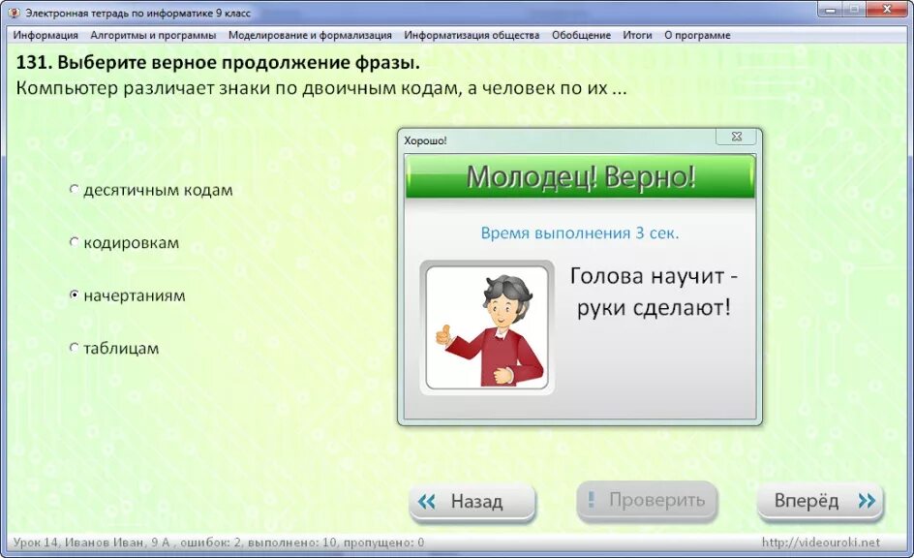Click the Голова научит - руки сделают! text
The height and width of the screenshot is (558, 914).
(654, 292)
